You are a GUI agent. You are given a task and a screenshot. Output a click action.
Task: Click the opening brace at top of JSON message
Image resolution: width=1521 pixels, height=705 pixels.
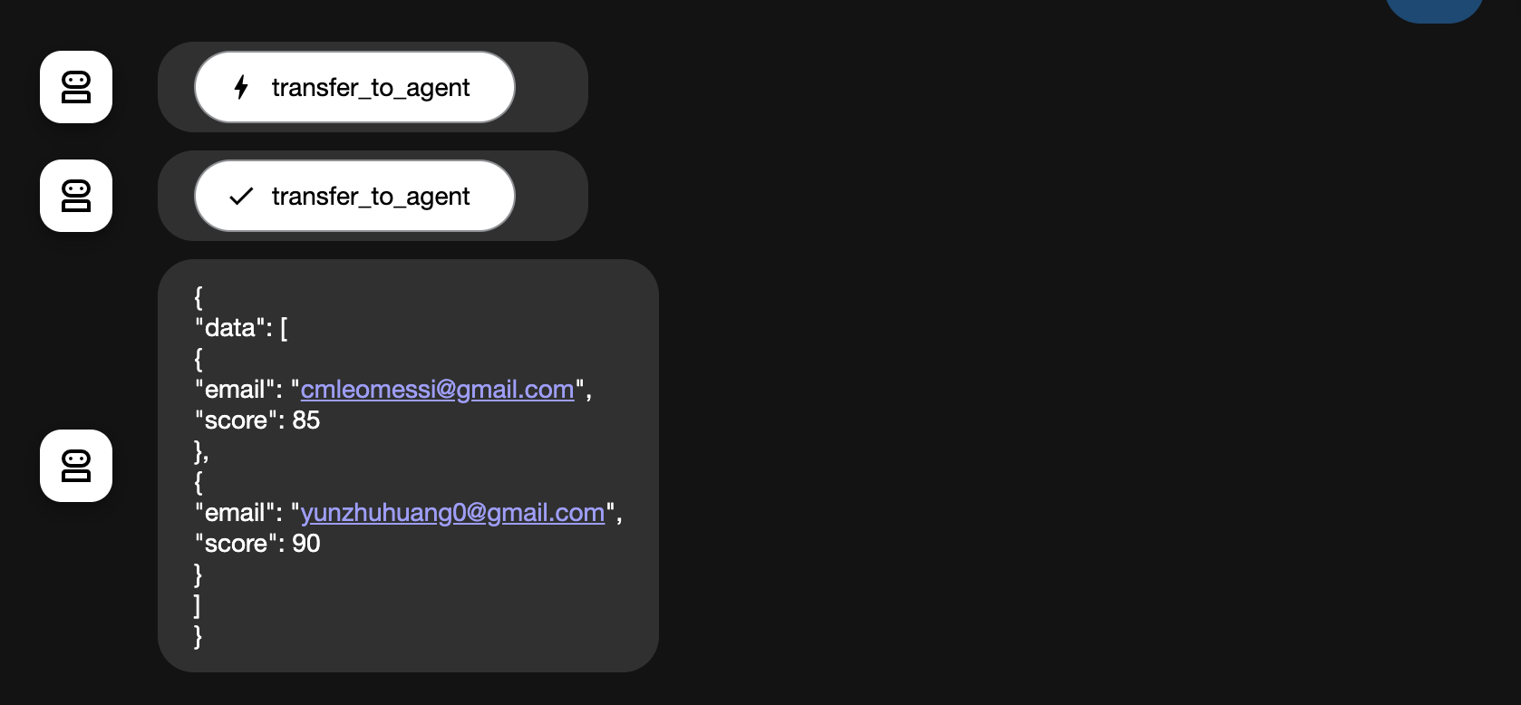coord(199,297)
